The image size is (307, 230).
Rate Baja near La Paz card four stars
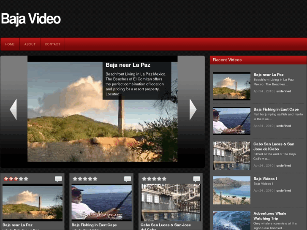click(x=21, y=179)
